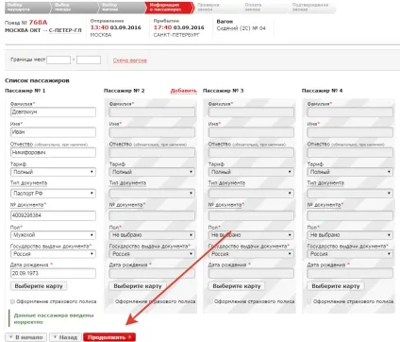
Task: Toggle insurance policy checkbox for passenger 2
Action: coord(111,301)
